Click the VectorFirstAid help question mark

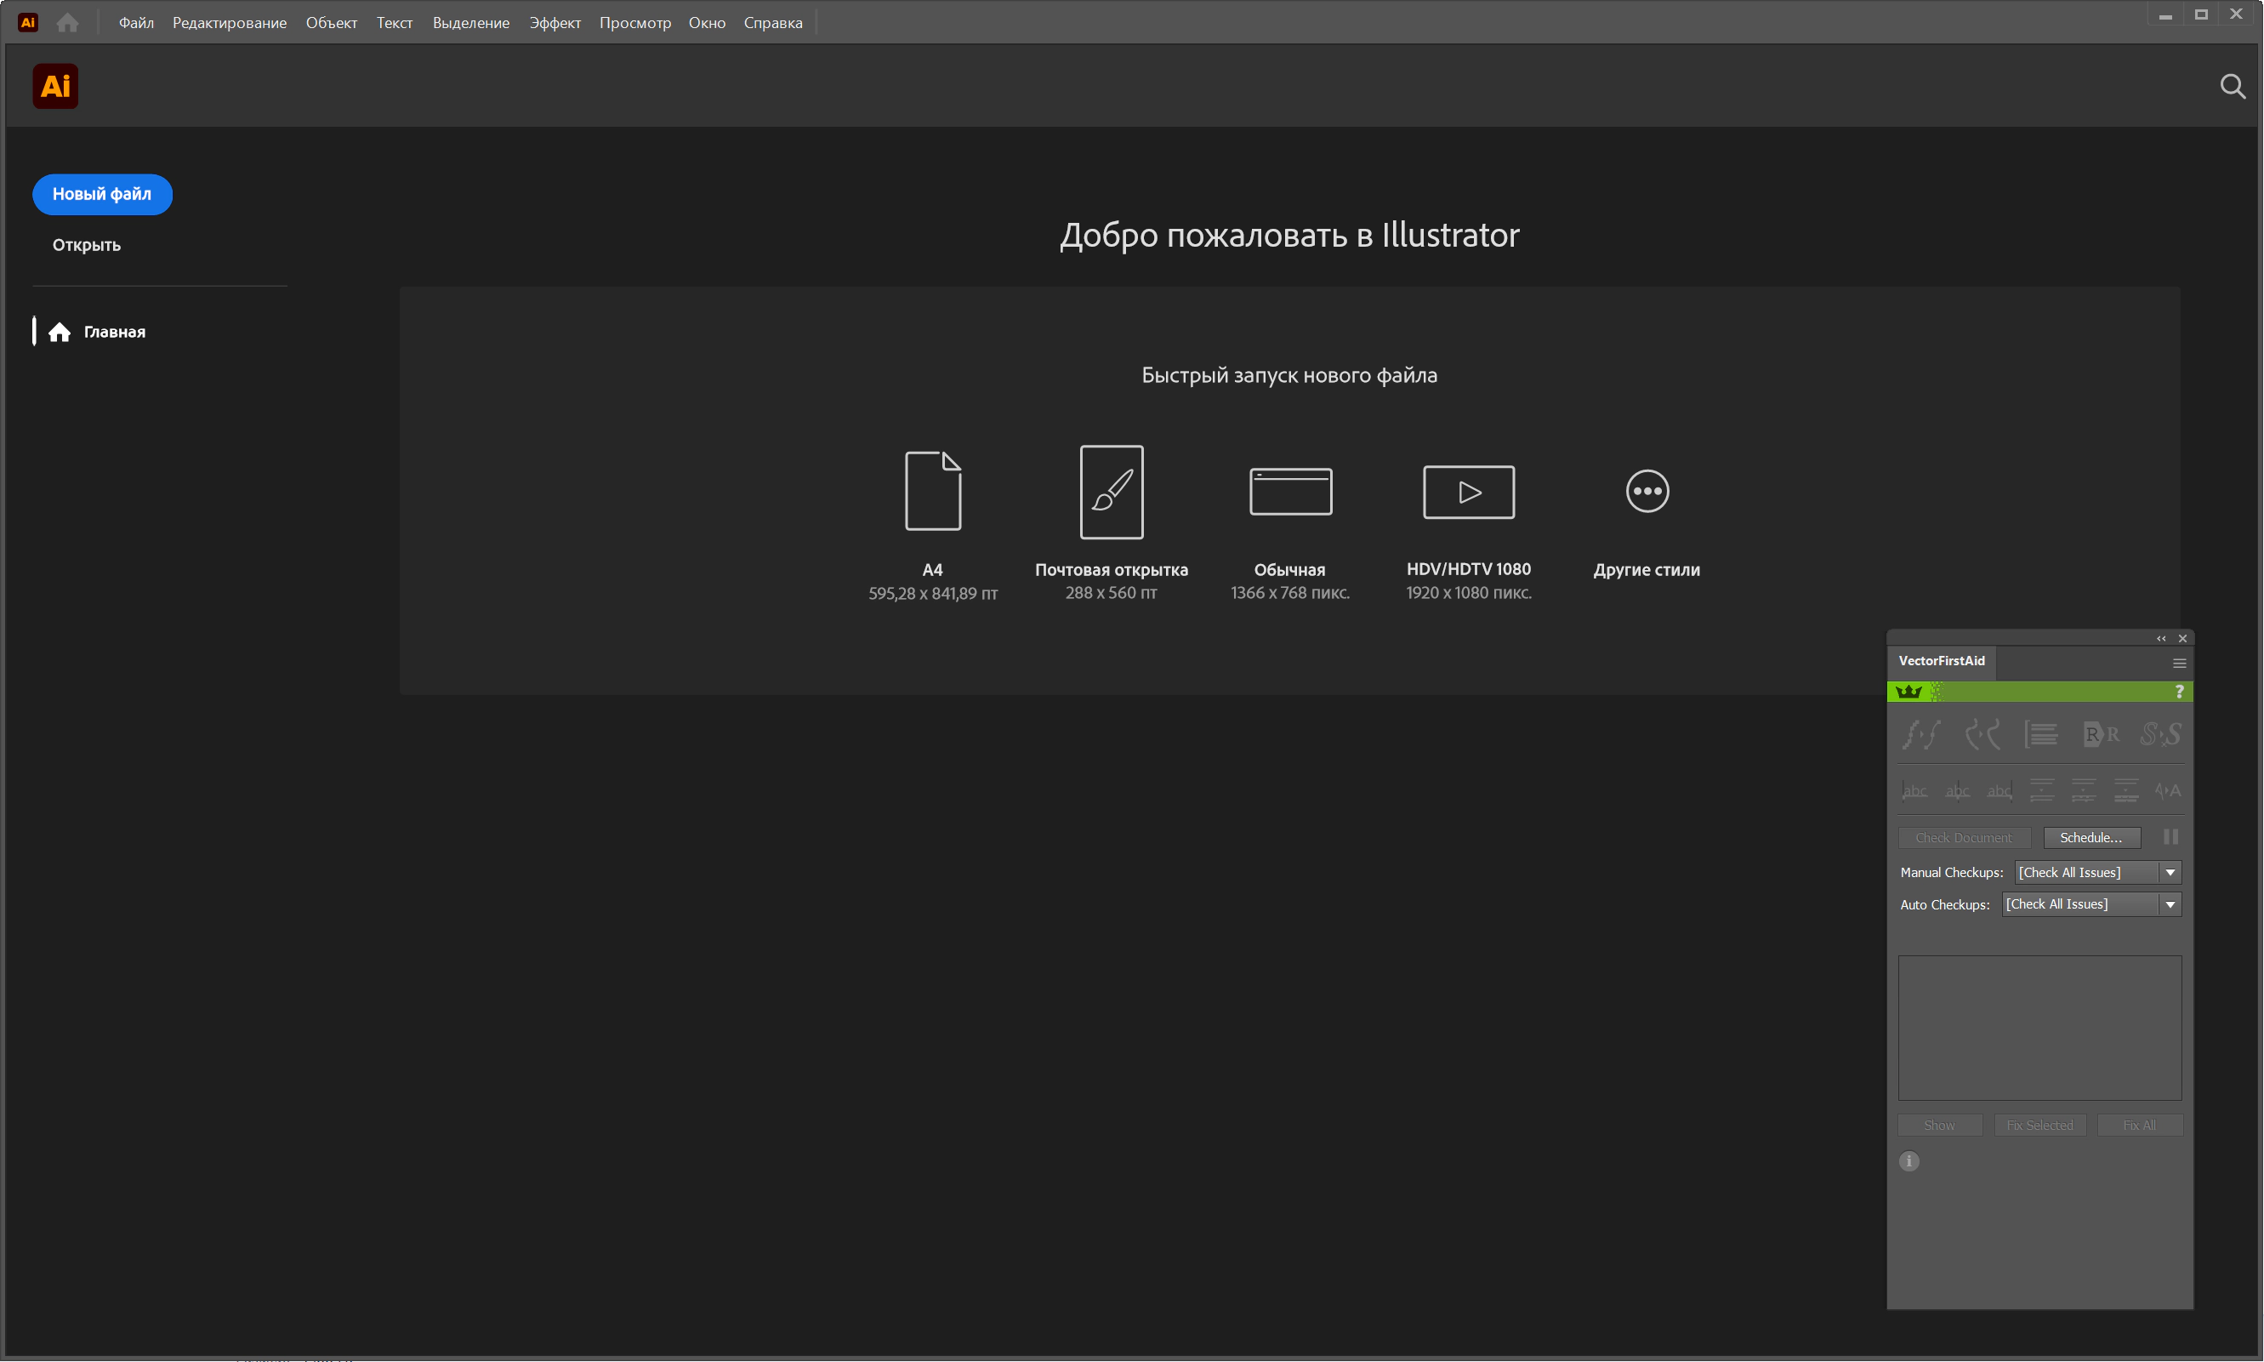(x=2179, y=692)
